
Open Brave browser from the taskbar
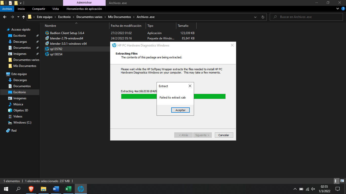[31, 189]
